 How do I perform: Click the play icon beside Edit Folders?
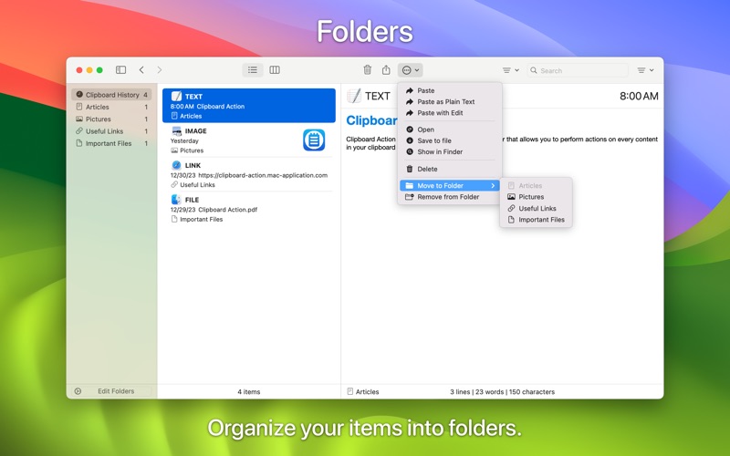(x=78, y=391)
